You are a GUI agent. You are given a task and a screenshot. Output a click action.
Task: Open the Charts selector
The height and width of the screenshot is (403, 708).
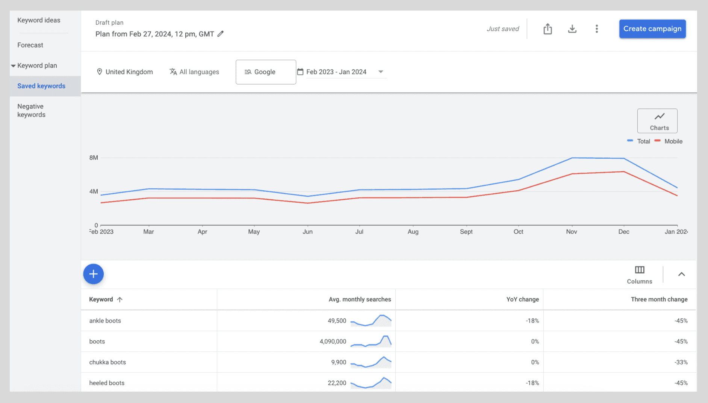pos(657,121)
